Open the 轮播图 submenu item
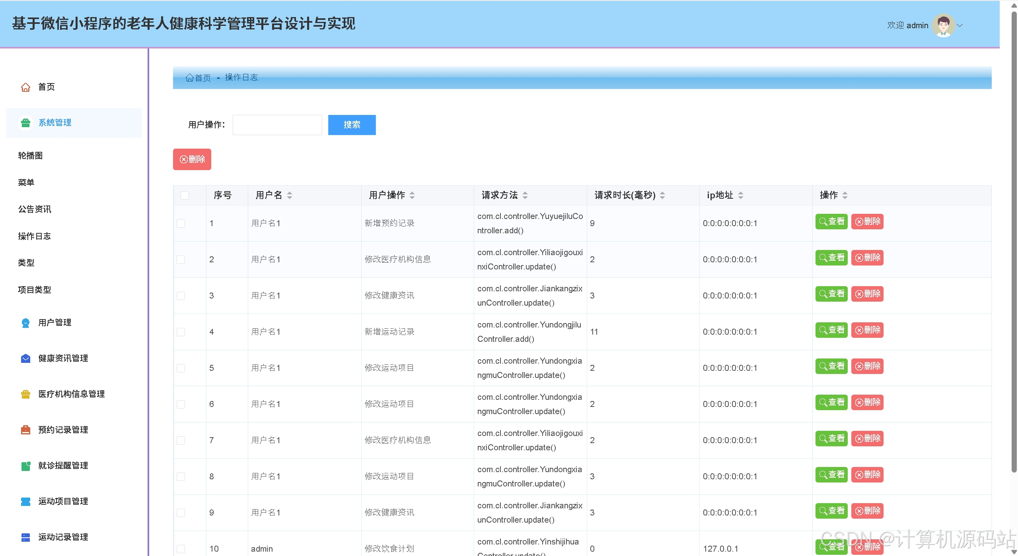Image resolution: width=1018 pixels, height=556 pixels. coord(30,156)
